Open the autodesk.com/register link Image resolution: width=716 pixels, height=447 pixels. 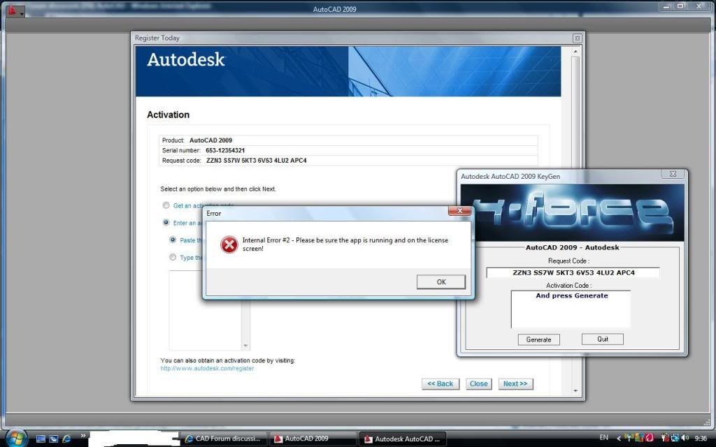point(207,369)
